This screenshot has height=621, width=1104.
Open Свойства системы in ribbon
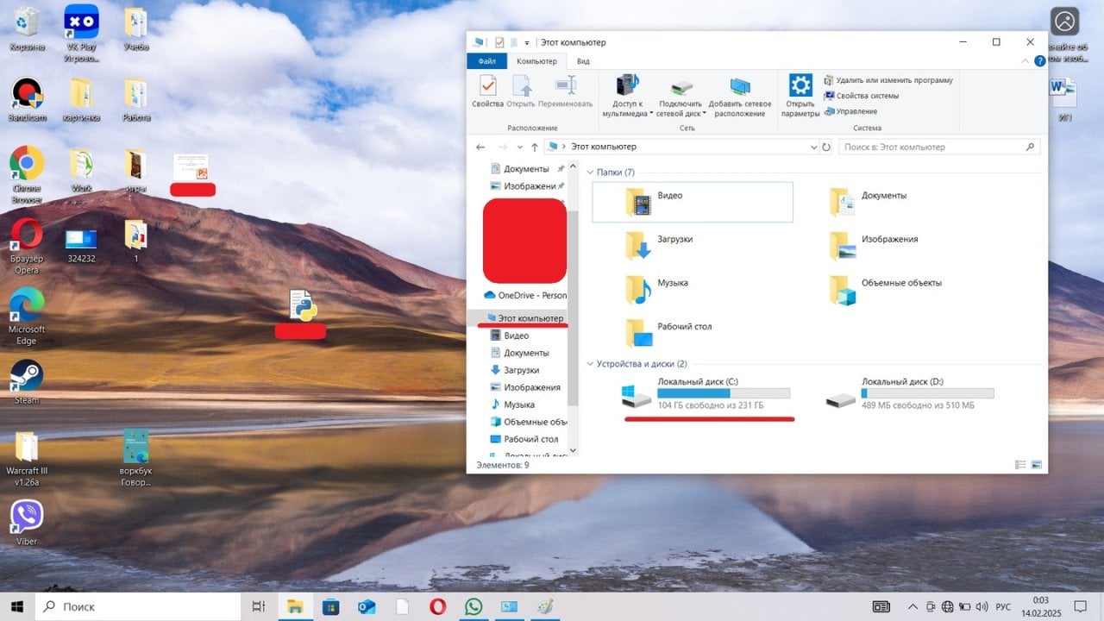click(867, 96)
